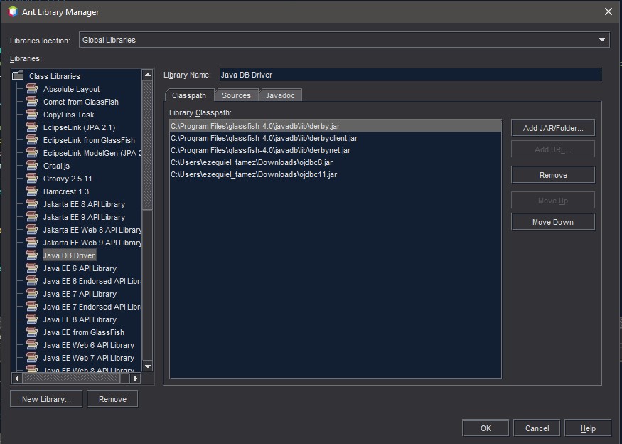This screenshot has height=444, width=622.
Task: Click the EclipseLink from GlassFish library icon
Action: pos(32,139)
